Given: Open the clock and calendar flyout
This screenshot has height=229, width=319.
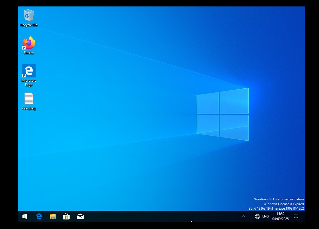Looking at the screenshot, I should tap(280, 216).
